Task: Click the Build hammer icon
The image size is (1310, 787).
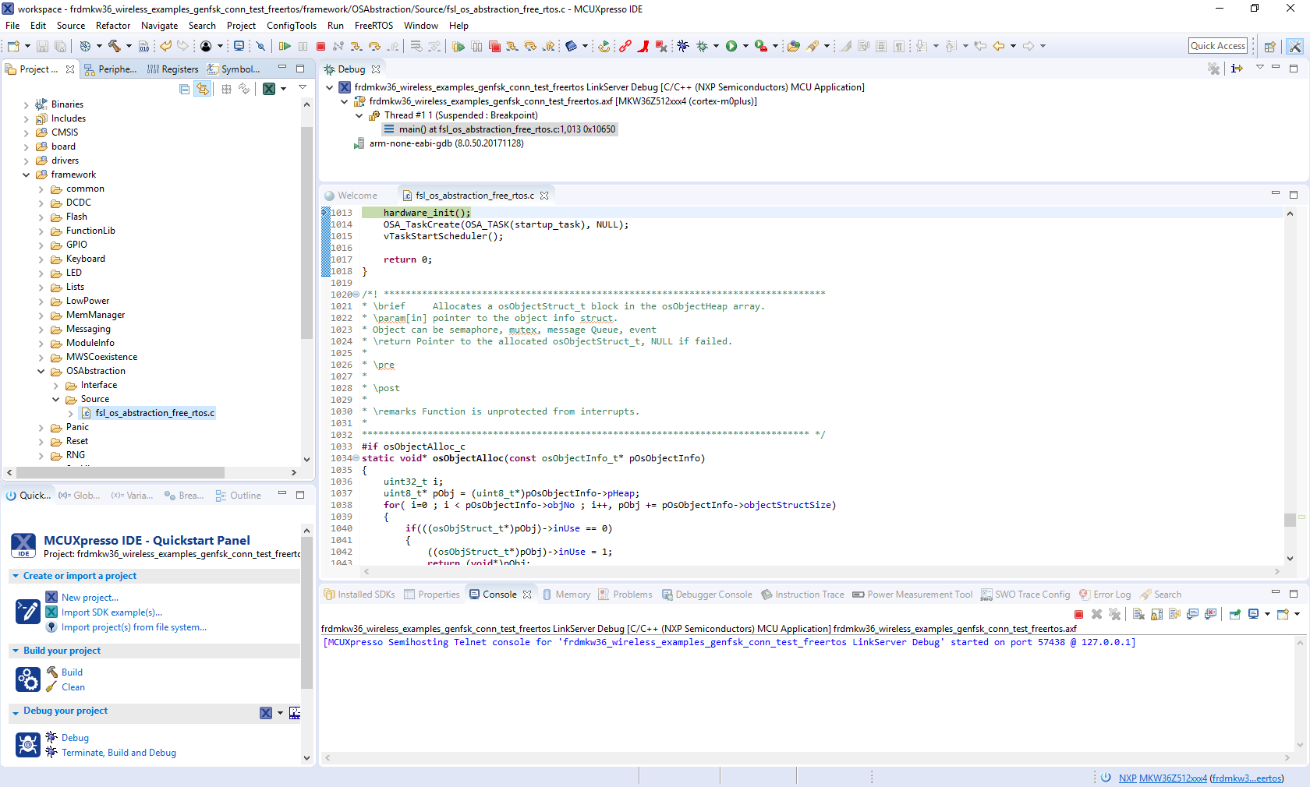Action: click(x=115, y=47)
